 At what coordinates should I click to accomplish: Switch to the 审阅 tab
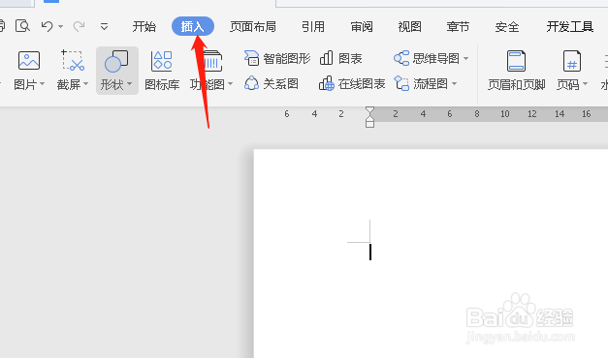pyautogui.click(x=362, y=27)
